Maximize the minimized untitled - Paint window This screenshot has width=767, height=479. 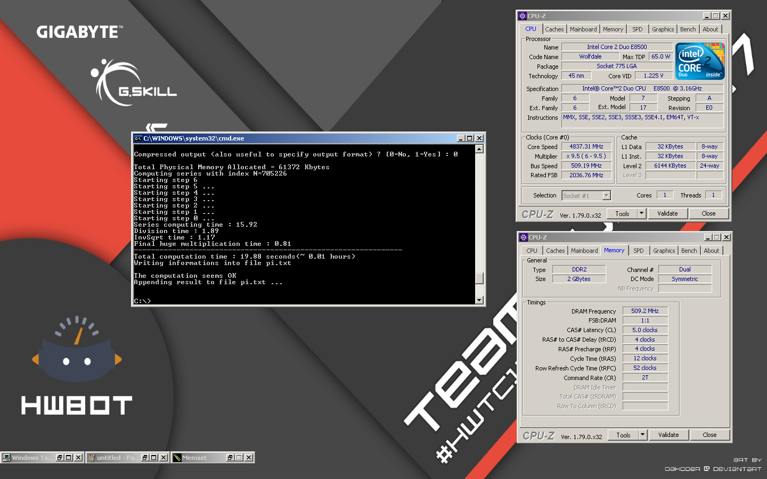[154, 458]
